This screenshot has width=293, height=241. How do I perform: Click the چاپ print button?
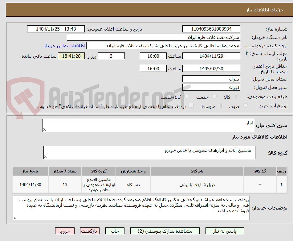[x=115, y=231]
